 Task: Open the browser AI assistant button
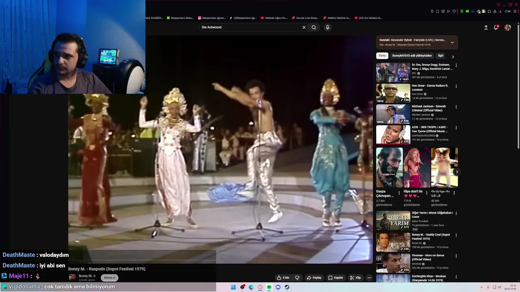click(x=507, y=11)
